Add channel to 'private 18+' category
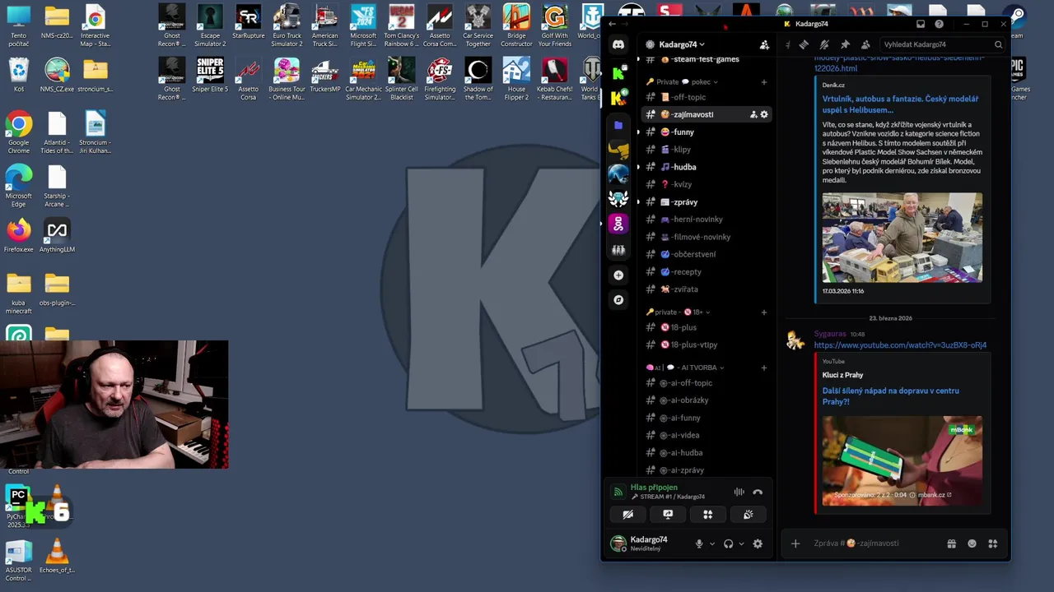 pyautogui.click(x=764, y=312)
